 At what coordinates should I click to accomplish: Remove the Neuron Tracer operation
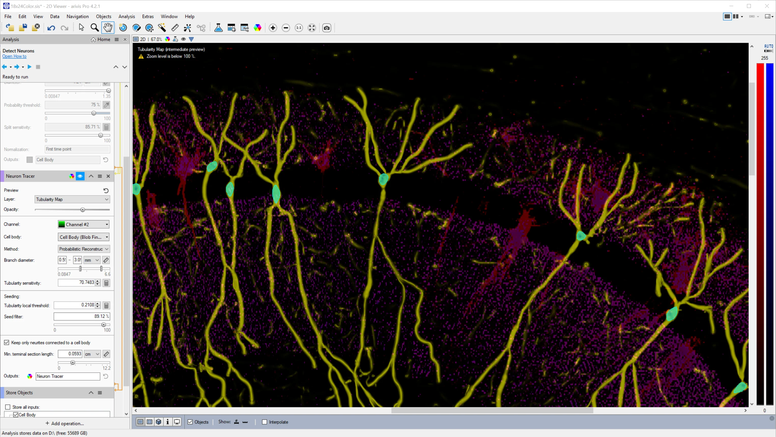coord(108,176)
